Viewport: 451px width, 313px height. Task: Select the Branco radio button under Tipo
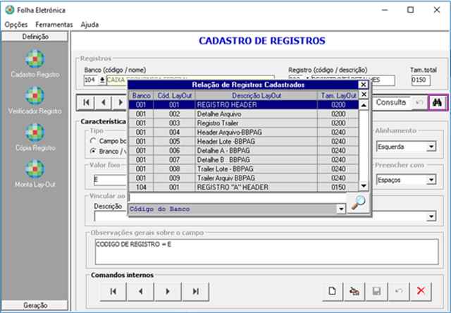tap(93, 151)
